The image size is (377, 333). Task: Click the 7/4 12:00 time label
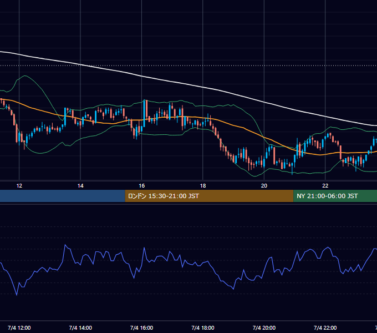pyautogui.click(x=19, y=327)
